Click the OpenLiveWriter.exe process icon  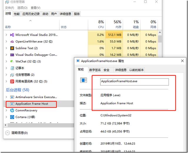pos(12,41)
